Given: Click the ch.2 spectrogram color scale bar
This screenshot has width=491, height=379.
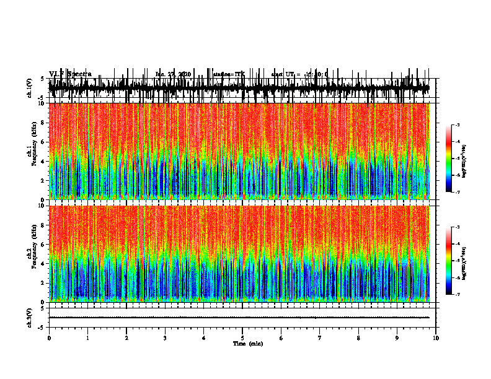Looking at the screenshot, I should tap(449, 261).
